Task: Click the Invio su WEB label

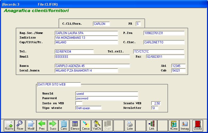Action: (x=53, y=103)
